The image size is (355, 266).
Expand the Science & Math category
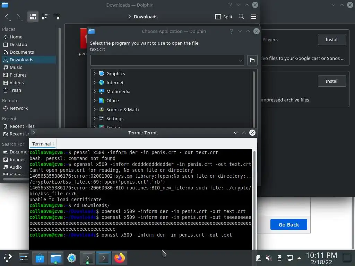click(x=94, y=109)
